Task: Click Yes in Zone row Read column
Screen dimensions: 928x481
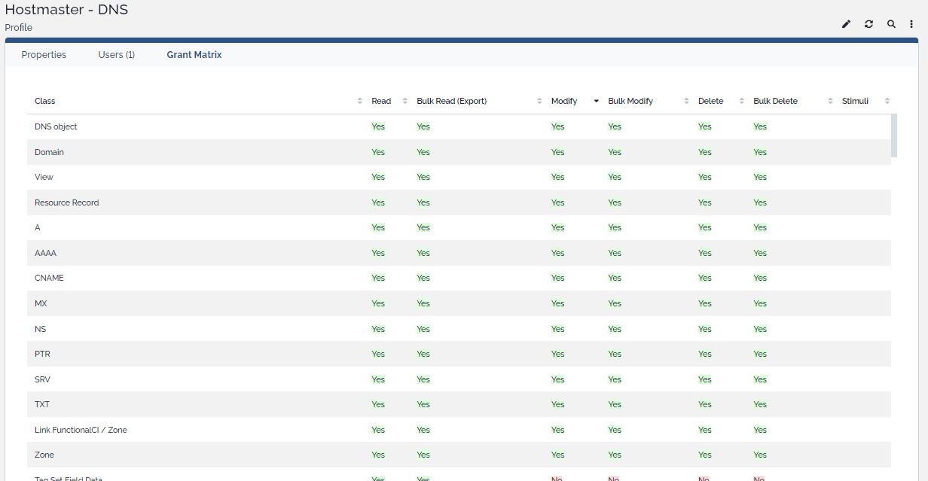Action: 378,455
